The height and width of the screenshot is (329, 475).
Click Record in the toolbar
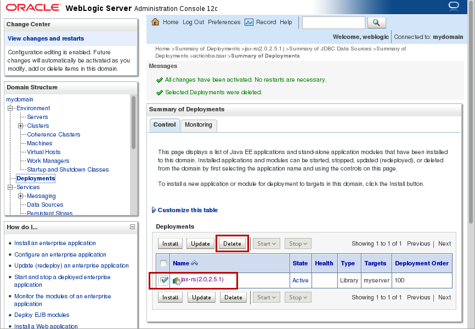click(x=266, y=22)
